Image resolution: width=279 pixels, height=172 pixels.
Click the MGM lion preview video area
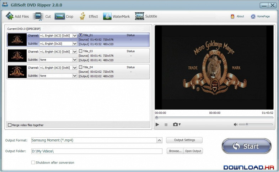click(x=214, y=67)
